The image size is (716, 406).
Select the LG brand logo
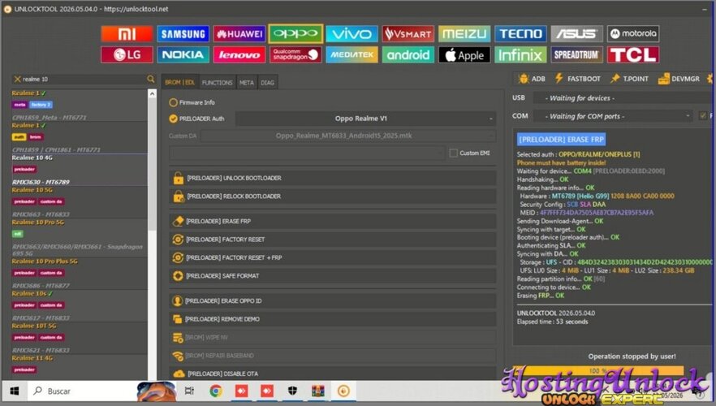[127, 54]
